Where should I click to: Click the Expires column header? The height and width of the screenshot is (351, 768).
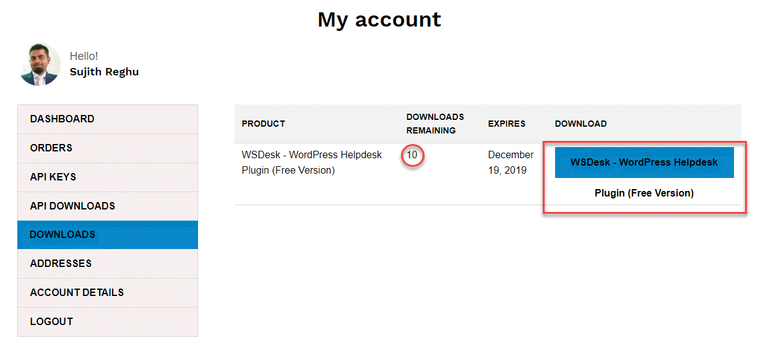click(507, 124)
